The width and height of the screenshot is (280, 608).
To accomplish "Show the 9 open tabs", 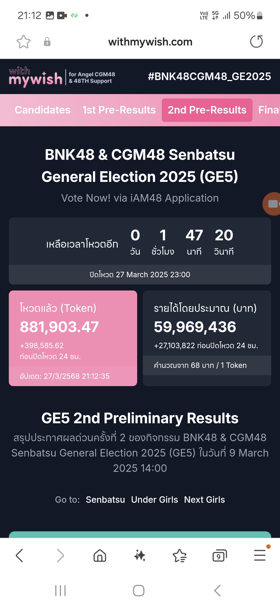I will tap(219, 556).
